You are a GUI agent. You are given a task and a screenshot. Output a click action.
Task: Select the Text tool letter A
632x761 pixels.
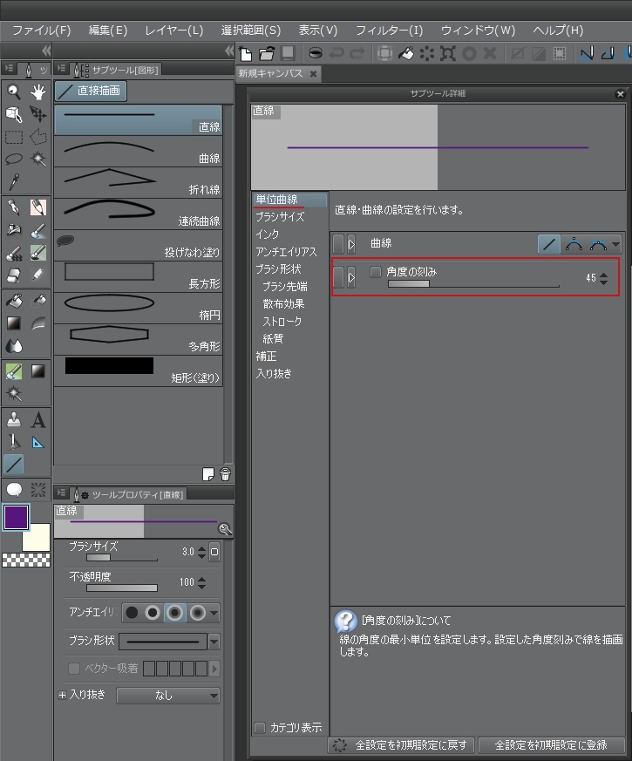[x=37, y=420]
